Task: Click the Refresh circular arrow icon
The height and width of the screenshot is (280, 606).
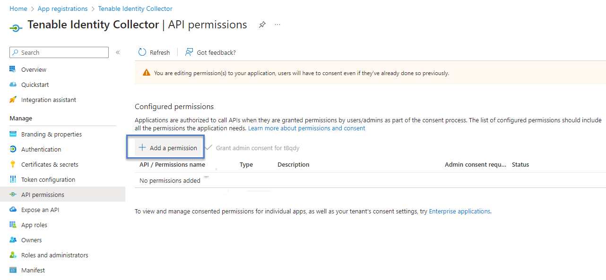Action: pyautogui.click(x=142, y=52)
